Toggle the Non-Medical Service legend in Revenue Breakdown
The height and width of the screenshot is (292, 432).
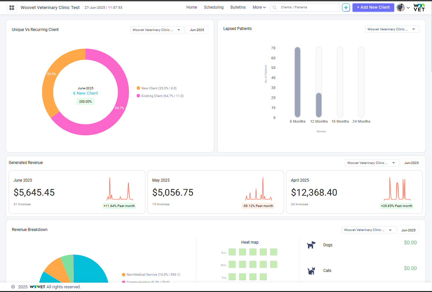150,274
